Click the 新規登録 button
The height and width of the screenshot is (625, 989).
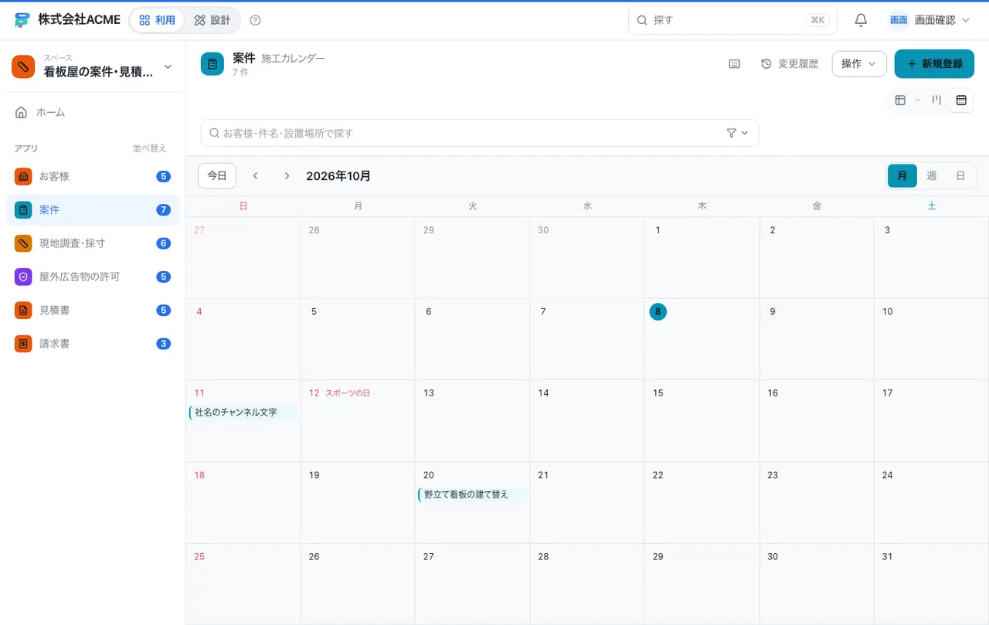(934, 64)
